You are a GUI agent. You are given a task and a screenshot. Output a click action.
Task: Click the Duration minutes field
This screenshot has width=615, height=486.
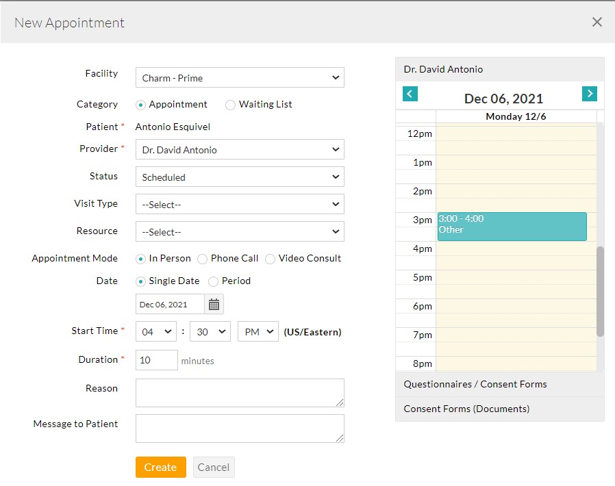click(157, 360)
